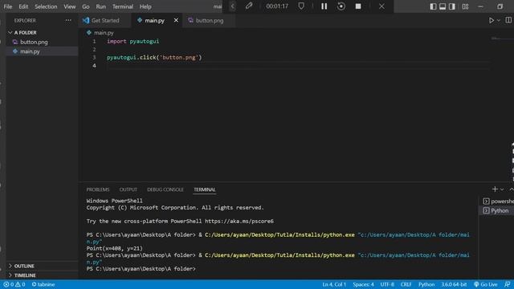
Task: Close the main.py tab
Action: (176, 20)
